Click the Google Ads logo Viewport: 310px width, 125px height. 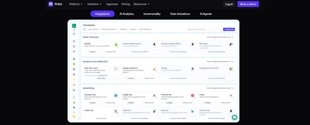tap(154, 95)
